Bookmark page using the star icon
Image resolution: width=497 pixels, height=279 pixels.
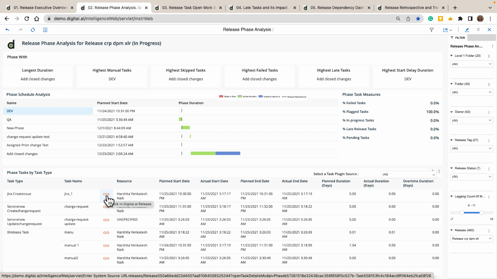pyautogui.click(x=418, y=19)
